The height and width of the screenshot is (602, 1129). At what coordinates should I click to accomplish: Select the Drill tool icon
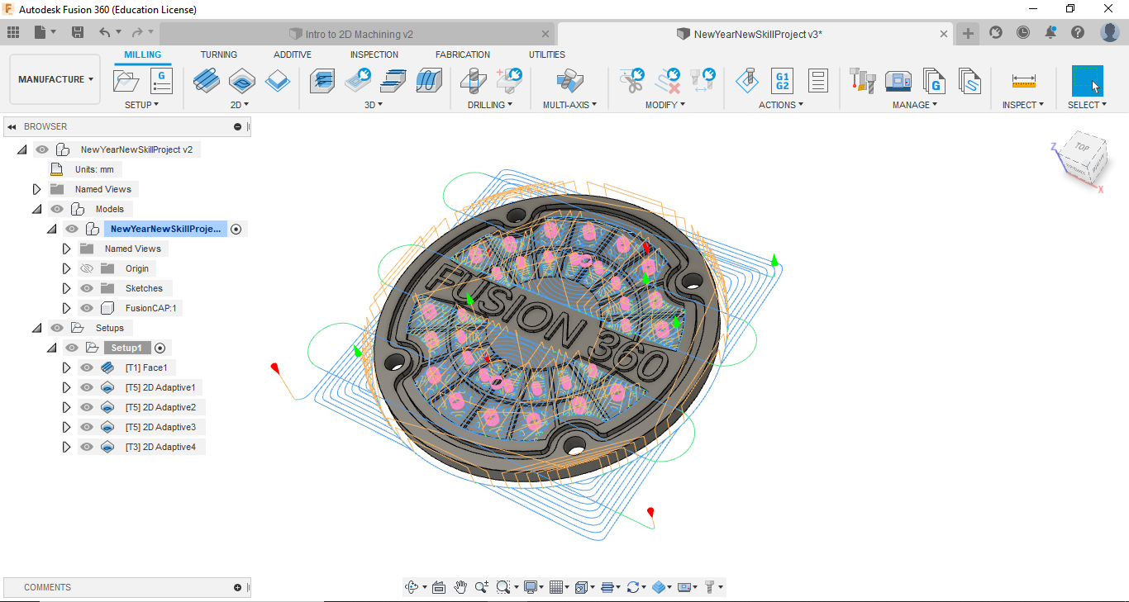473,81
